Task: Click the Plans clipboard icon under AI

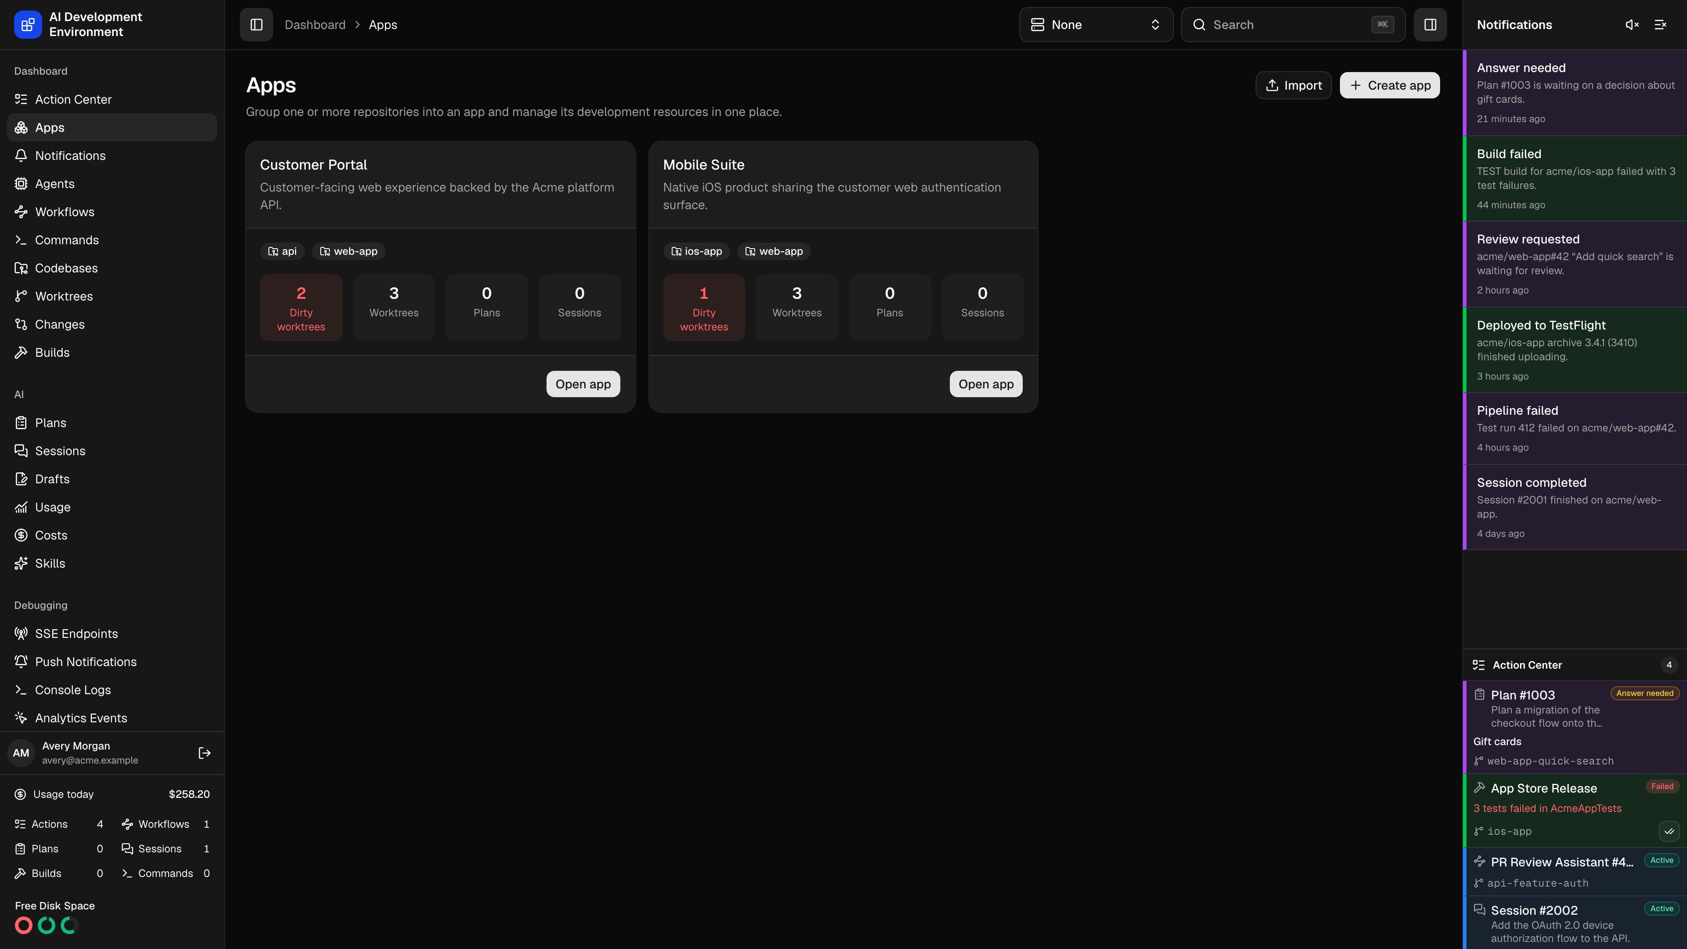Action: (21, 423)
